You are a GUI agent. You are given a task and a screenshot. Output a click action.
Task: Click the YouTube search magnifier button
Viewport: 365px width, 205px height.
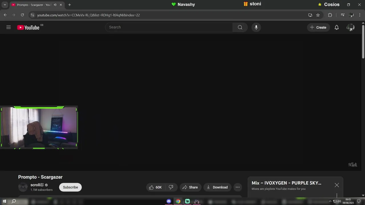point(240,27)
